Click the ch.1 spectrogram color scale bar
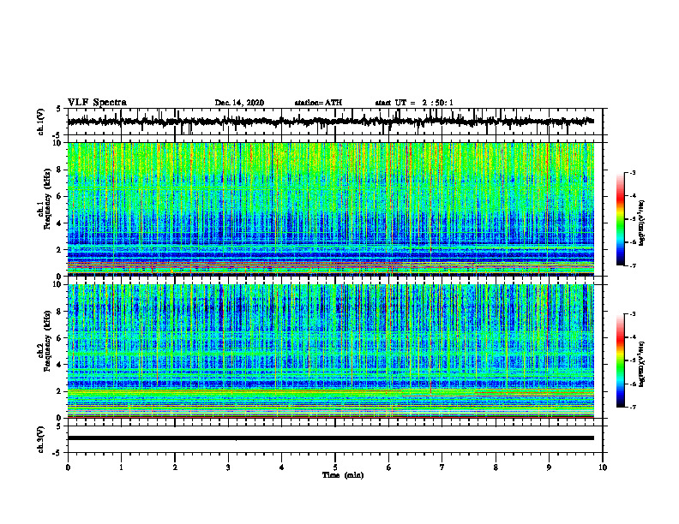 pos(621,219)
